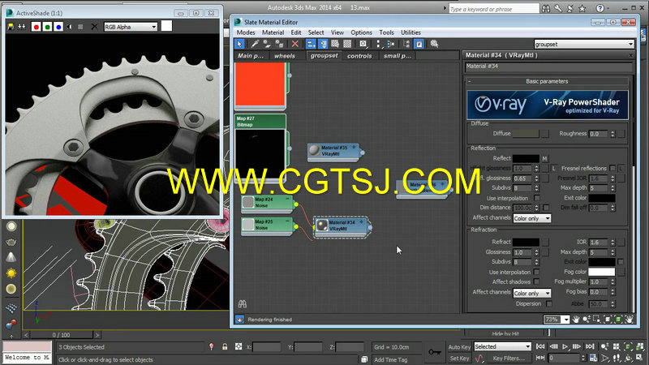Click Add Time Tag
The height and width of the screenshot is (365, 649).
[391, 359]
